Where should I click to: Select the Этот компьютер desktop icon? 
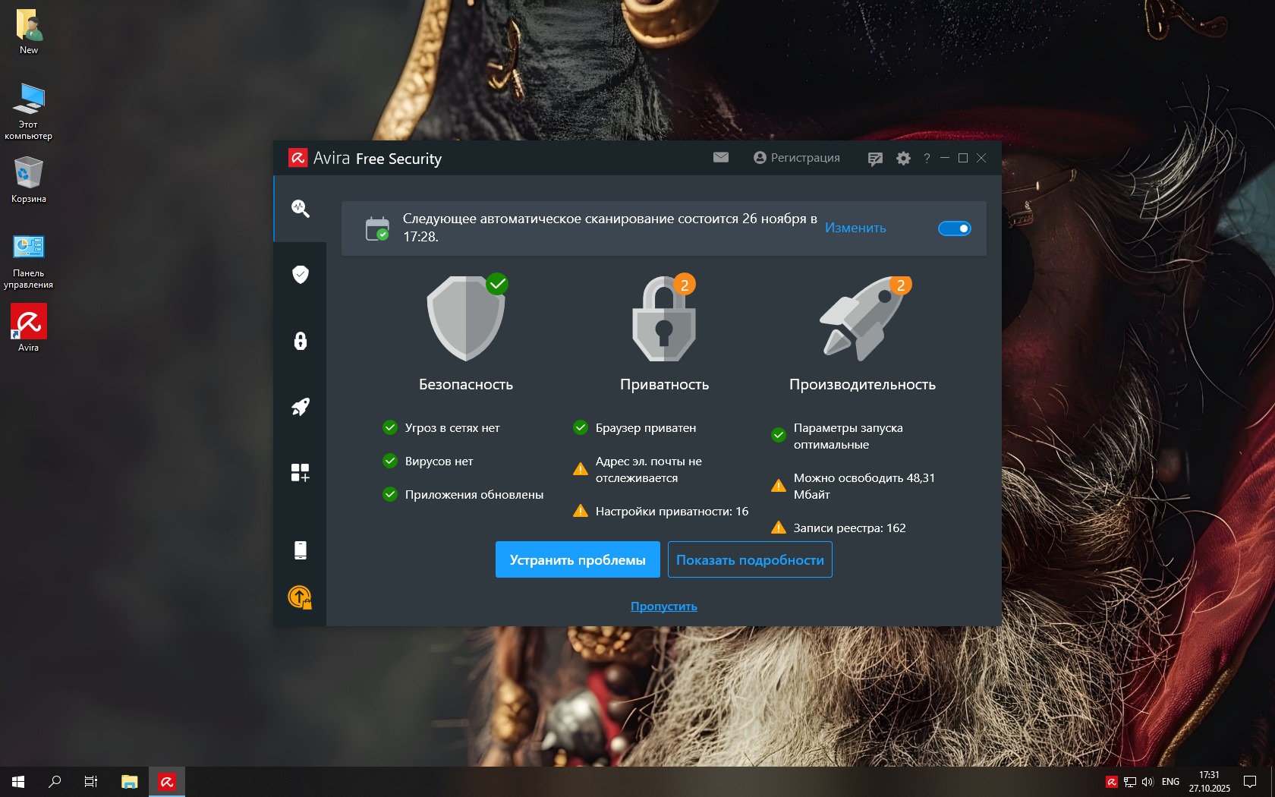pyautogui.click(x=29, y=112)
